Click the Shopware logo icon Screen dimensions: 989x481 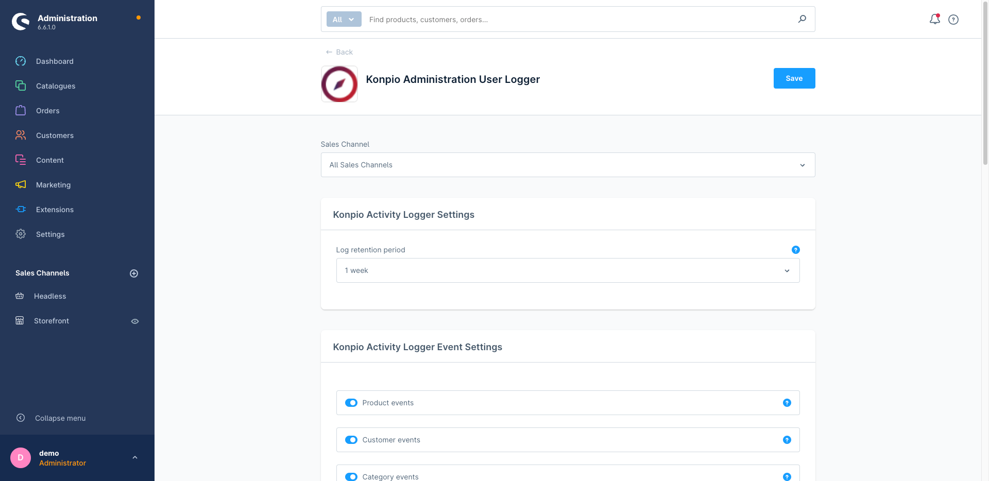click(x=21, y=22)
